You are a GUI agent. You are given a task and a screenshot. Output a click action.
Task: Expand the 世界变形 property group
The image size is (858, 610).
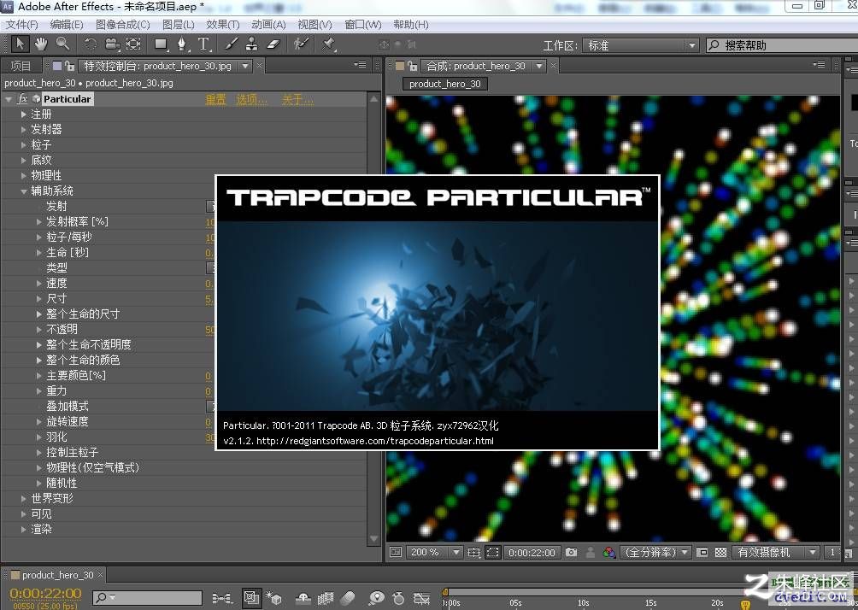pos(24,499)
